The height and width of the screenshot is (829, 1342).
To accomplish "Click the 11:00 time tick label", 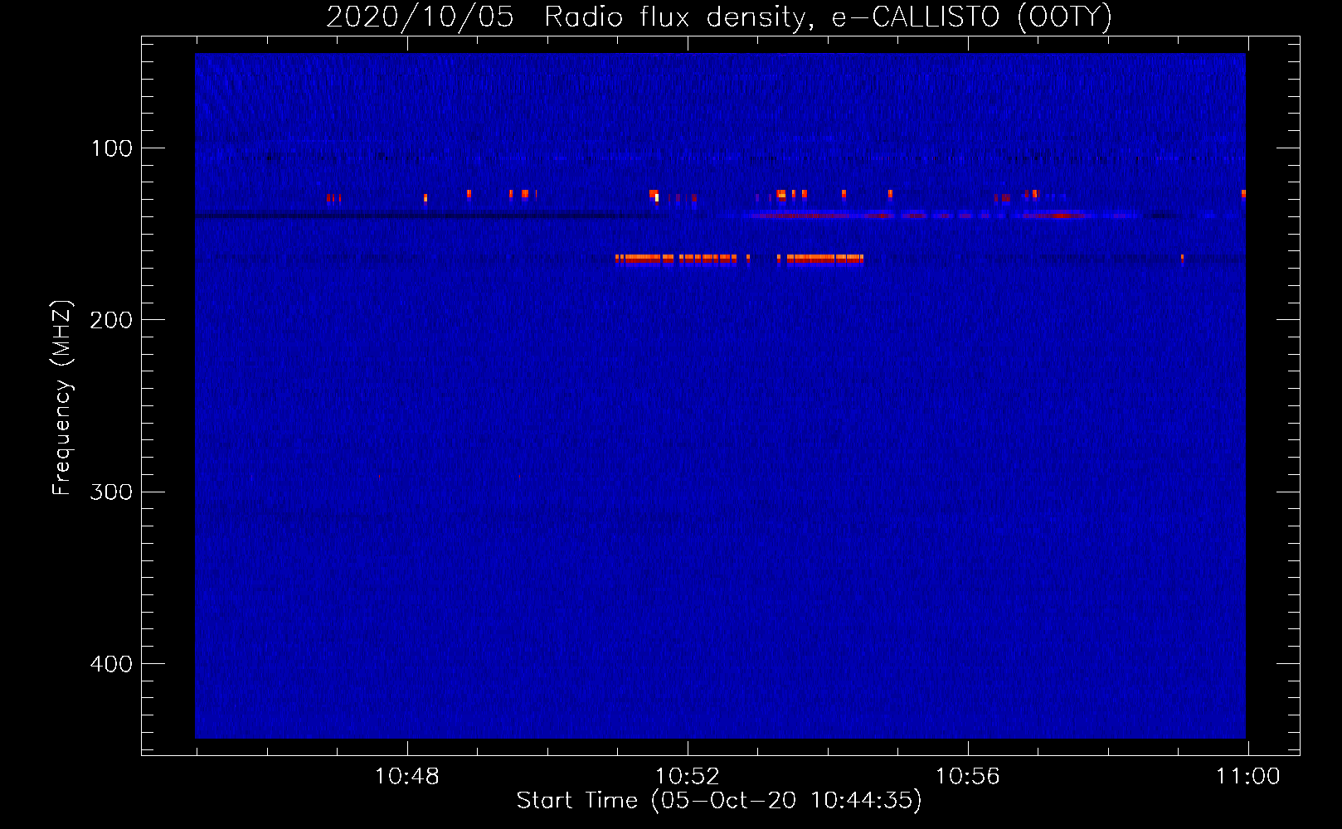I will point(1247,777).
